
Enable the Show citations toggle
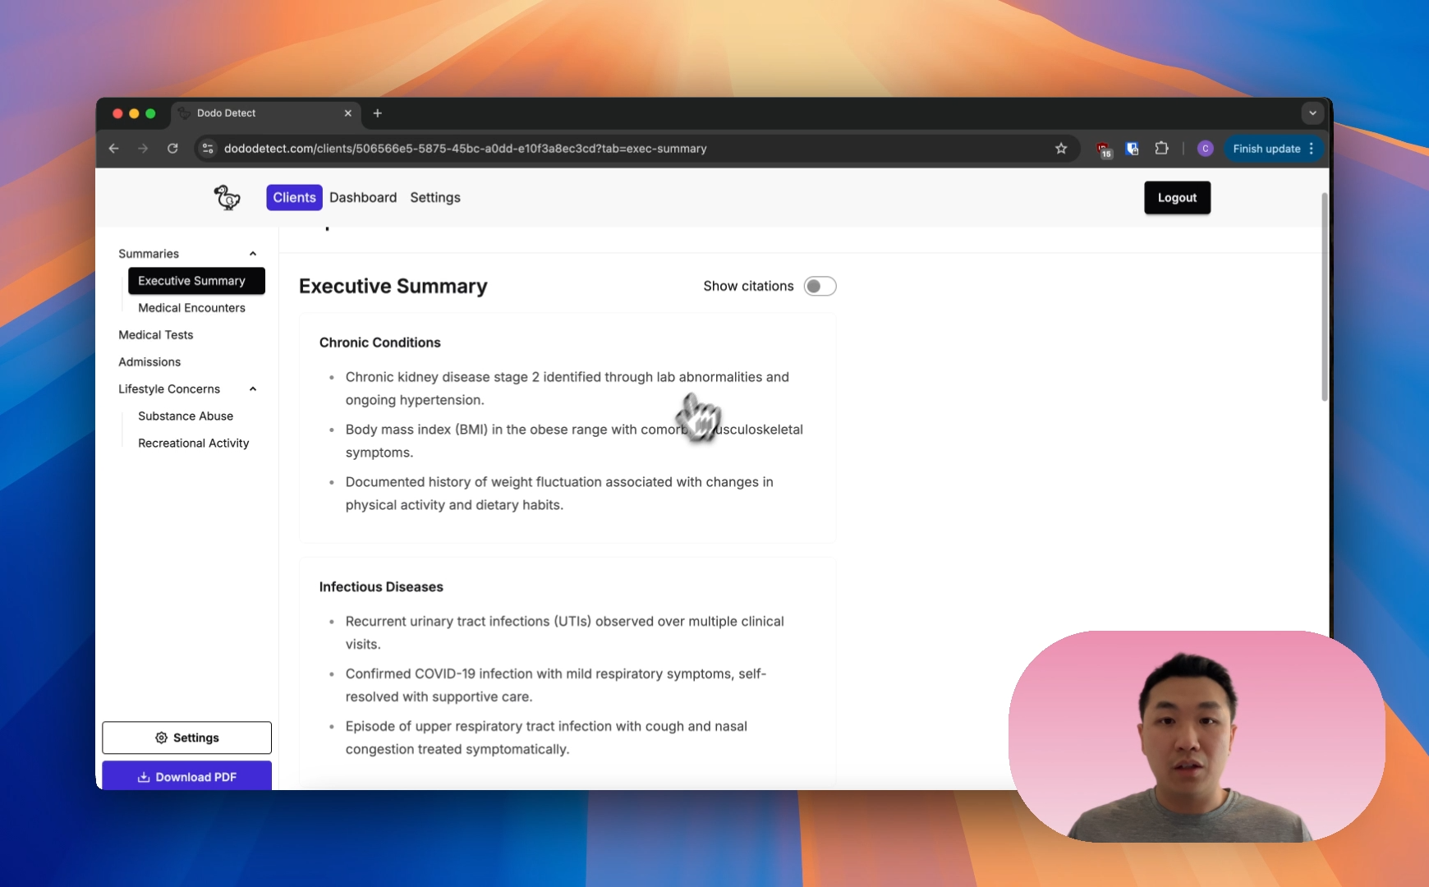pos(819,286)
